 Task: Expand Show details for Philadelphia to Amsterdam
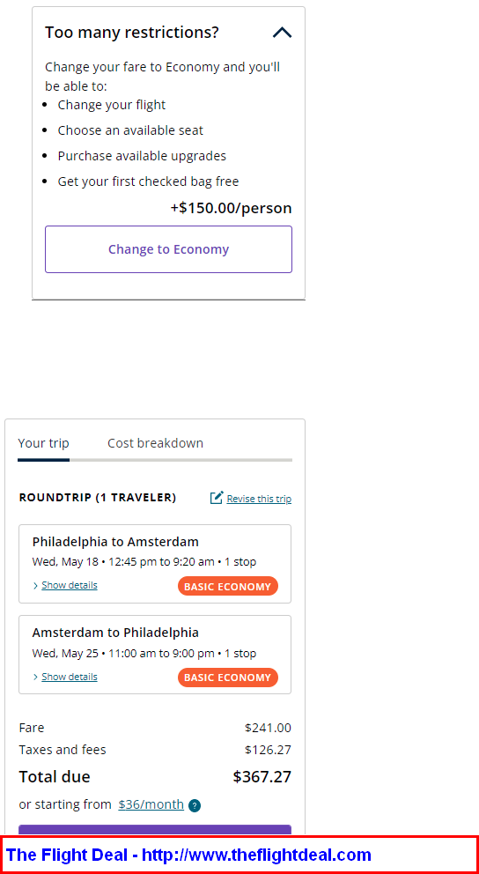click(70, 585)
